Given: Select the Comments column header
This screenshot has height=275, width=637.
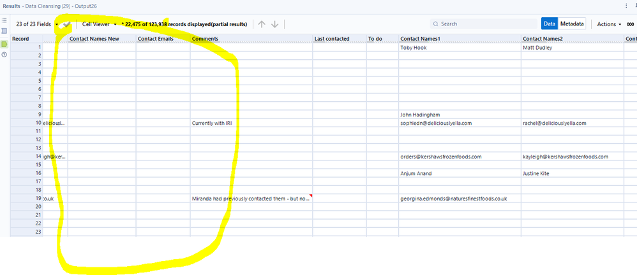Looking at the screenshot, I should tap(251, 39).
